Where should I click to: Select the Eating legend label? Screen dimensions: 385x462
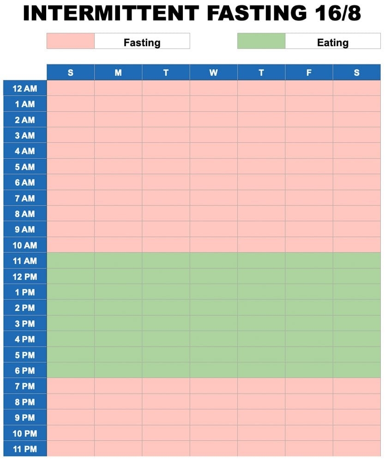click(x=333, y=43)
